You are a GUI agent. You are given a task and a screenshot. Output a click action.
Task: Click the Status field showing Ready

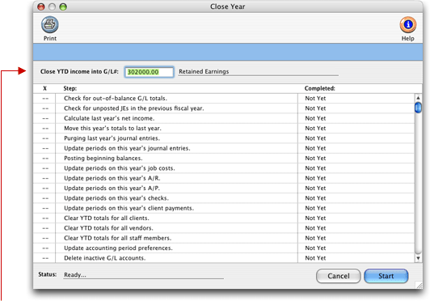coord(143,275)
